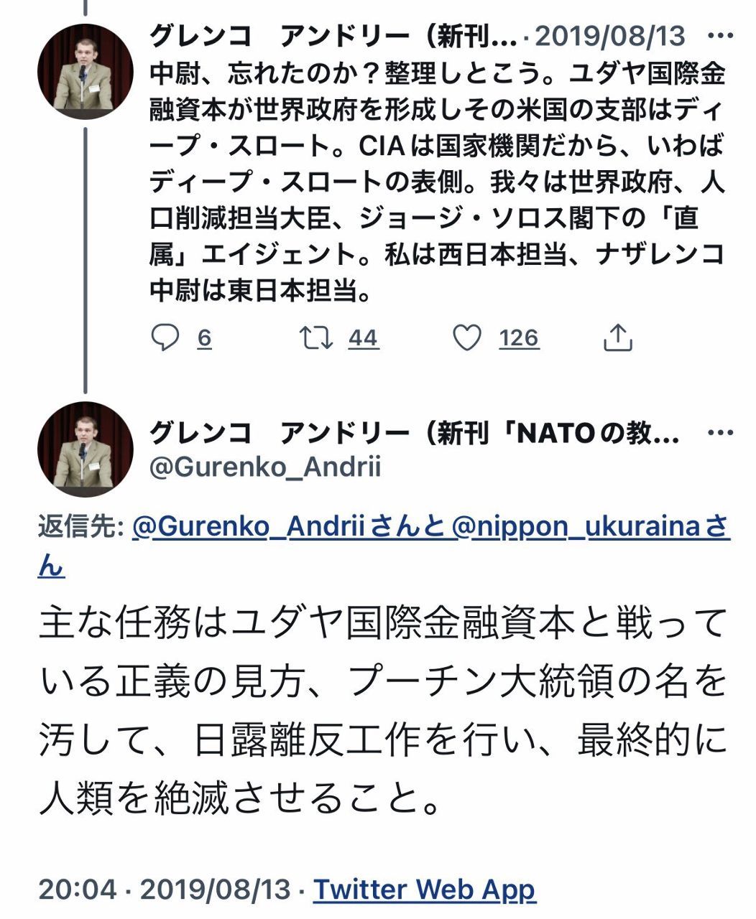Click the large reply text starting with 主な任務は

coord(381,711)
